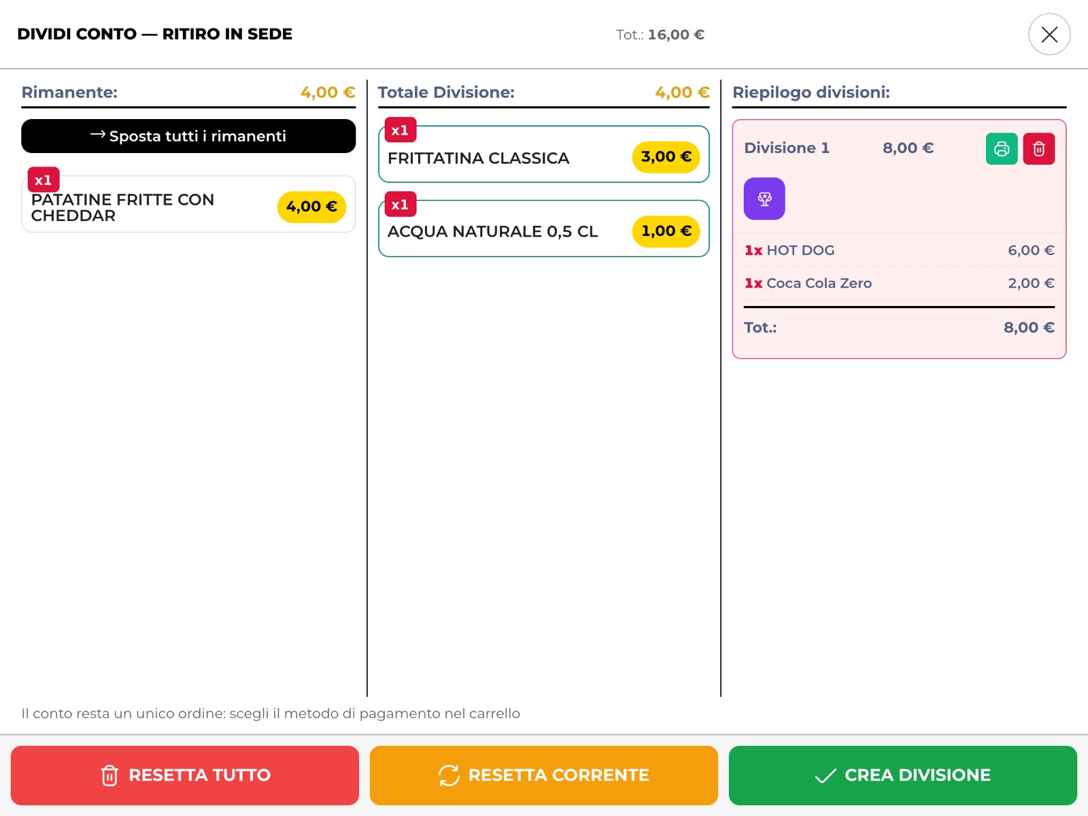Viewport: 1088px width, 816px height.
Task: Click the 1,00 € price of Acqua
Action: coord(666,231)
